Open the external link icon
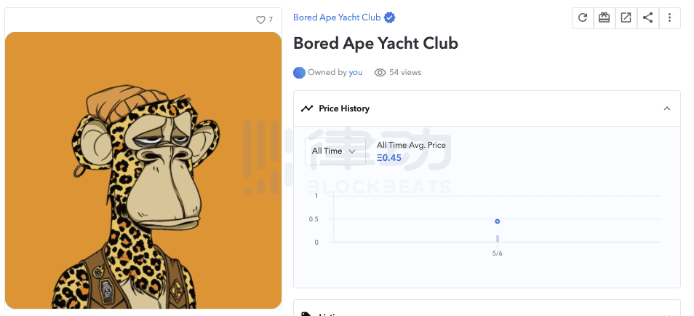This screenshot has width=694, height=316. pyautogui.click(x=626, y=18)
